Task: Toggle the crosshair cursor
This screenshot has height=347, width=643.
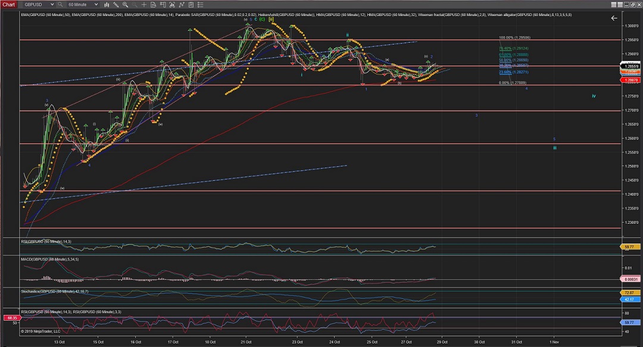Action: 144,4
